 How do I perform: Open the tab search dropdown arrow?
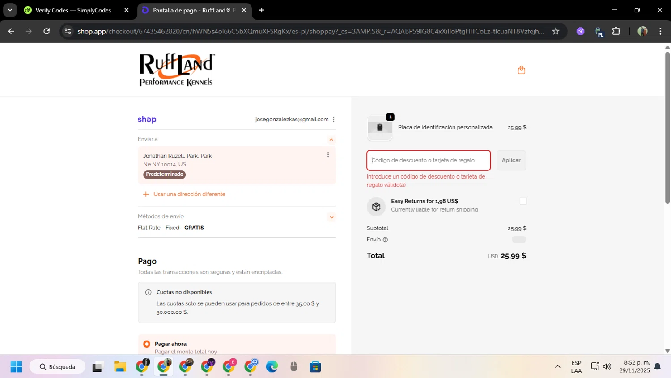10,10
